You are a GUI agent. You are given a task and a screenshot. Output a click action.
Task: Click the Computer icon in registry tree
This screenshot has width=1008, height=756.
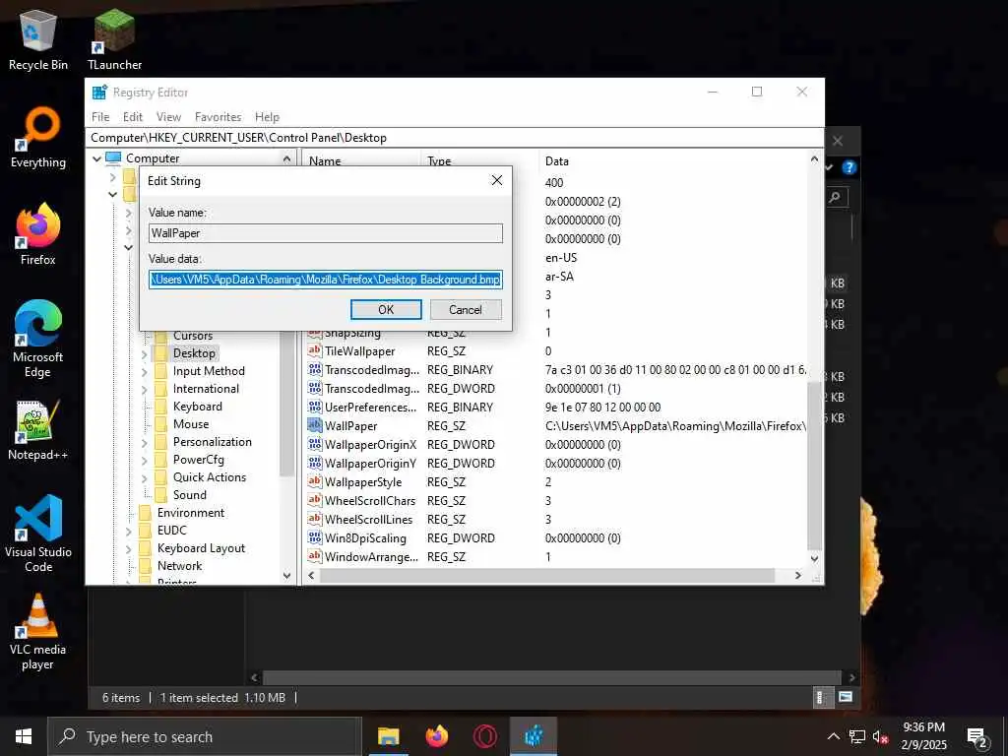pyautogui.click(x=113, y=157)
